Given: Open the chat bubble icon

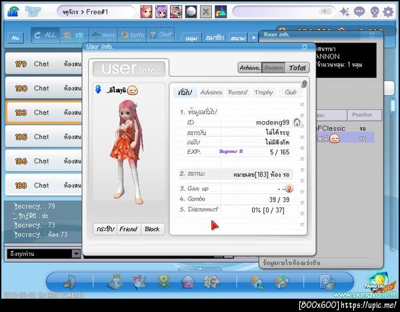Looking at the screenshot, I should [359, 12].
